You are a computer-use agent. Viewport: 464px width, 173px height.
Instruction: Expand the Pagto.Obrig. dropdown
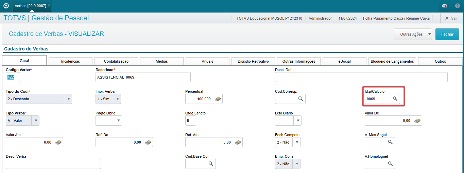point(118,121)
